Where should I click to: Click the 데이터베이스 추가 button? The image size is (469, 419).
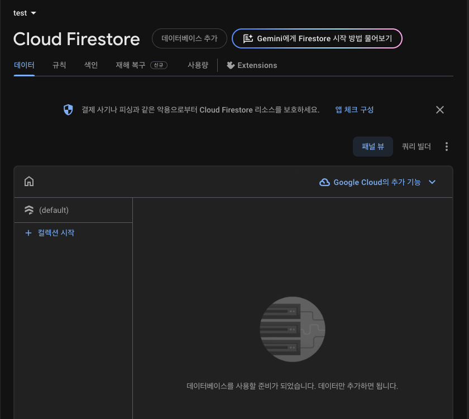click(x=189, y=38)
